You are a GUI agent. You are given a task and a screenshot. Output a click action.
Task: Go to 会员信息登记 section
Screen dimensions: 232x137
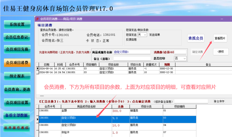click(17, 37)
